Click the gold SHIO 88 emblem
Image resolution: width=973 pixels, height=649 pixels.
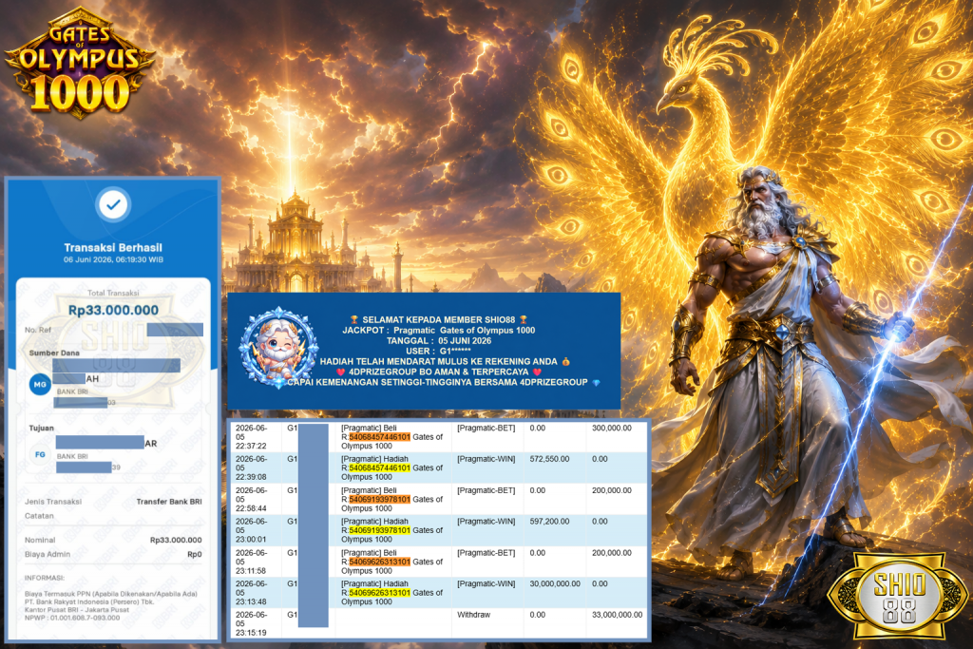click(x=899, y=596)
